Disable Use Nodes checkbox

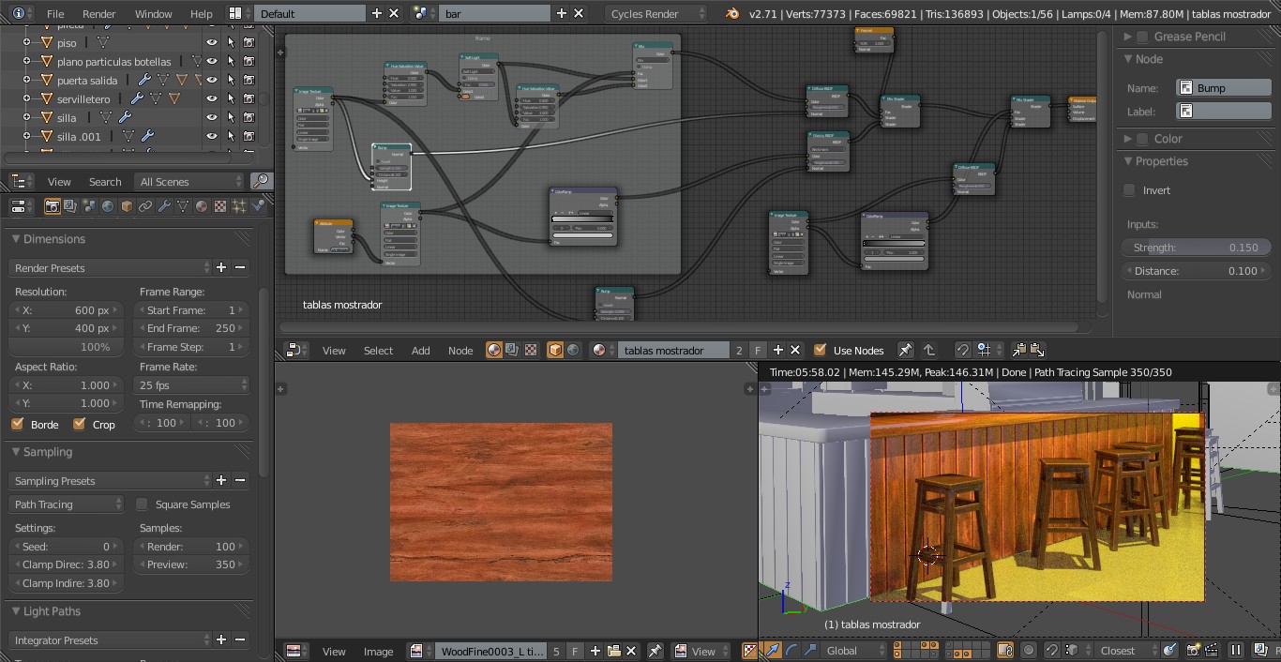pos(820,350)
